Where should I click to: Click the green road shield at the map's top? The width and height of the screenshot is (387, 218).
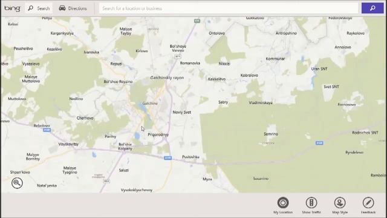pyautogui.click(x=197, y=21)
